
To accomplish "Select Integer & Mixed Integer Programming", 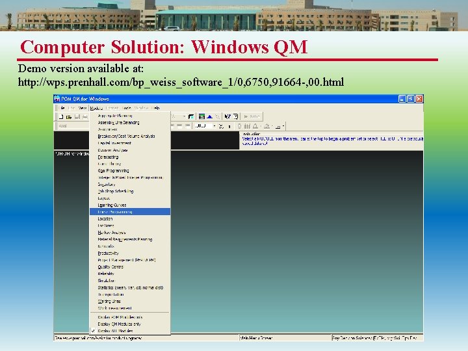I will pos(130,177).
